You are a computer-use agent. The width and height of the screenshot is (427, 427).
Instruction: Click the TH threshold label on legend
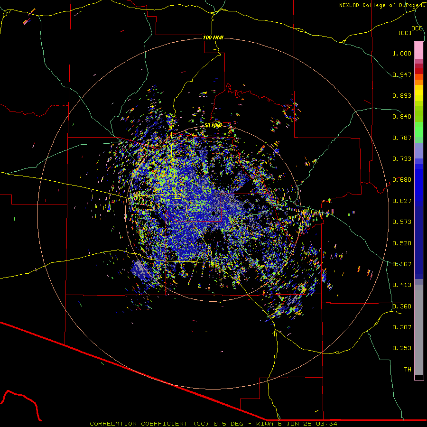click(408, 370)
